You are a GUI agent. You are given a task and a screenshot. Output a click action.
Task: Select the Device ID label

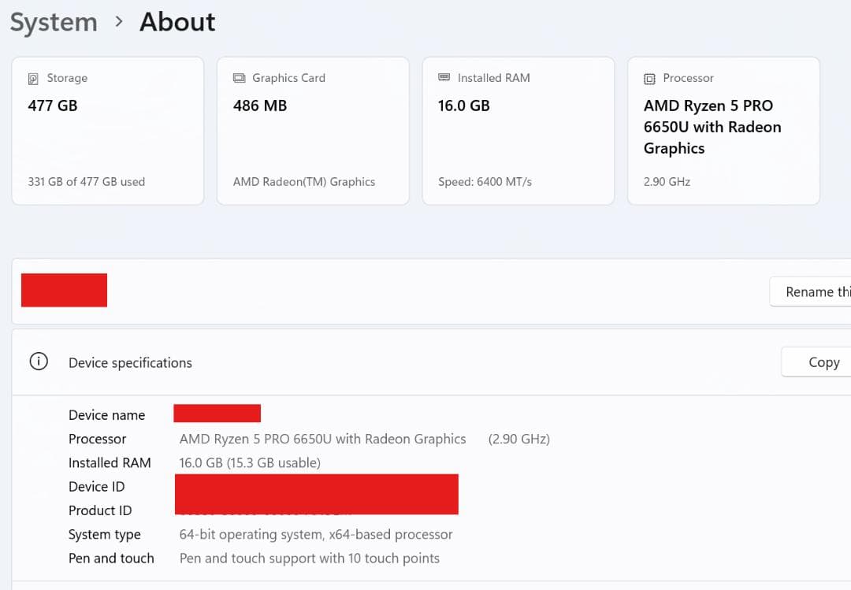(x=96, y=487)
